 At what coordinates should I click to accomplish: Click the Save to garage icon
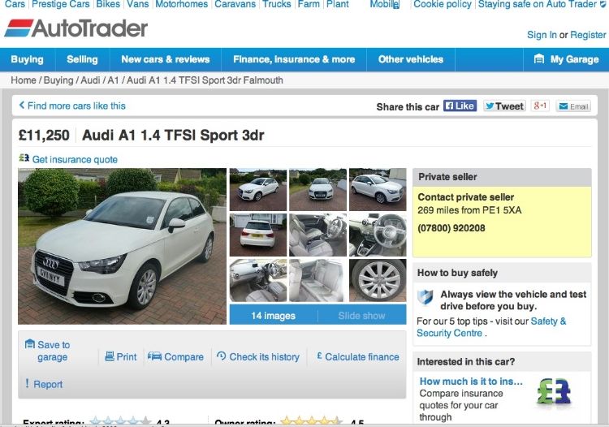30,343
